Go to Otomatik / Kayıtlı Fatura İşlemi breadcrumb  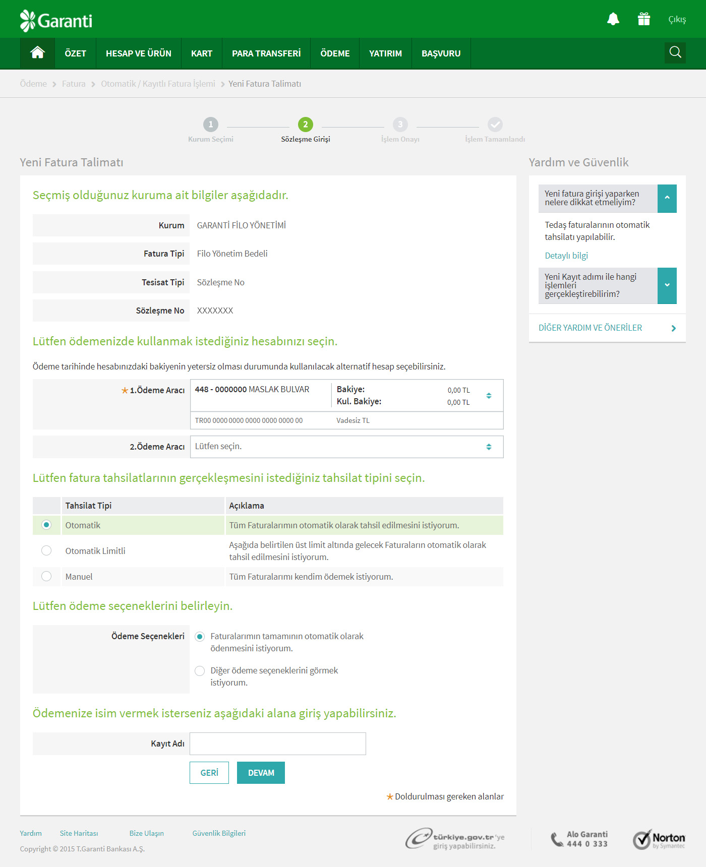[158, 84]
